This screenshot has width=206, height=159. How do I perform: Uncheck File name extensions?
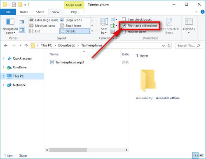pos(124,26)
